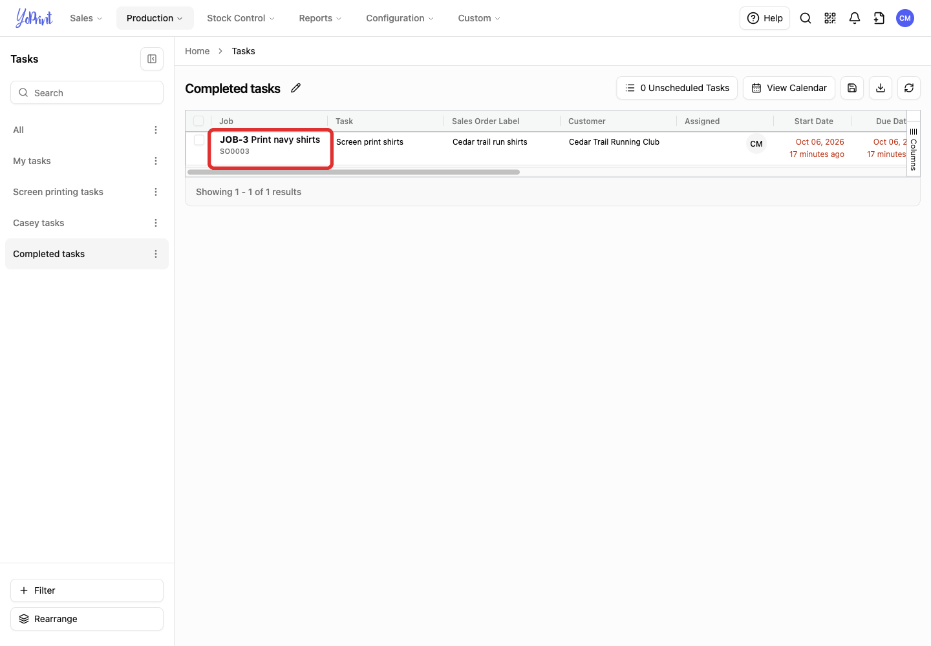Click the Rearrange button
This screenshot has height=646, width=931.
(x=87, y=619)
